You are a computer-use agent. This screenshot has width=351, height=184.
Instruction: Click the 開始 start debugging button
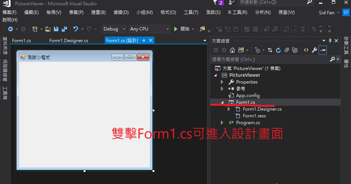tap(182, 29)
